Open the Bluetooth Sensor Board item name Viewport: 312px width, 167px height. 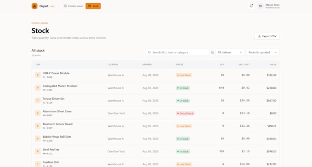tap(57, 124)
